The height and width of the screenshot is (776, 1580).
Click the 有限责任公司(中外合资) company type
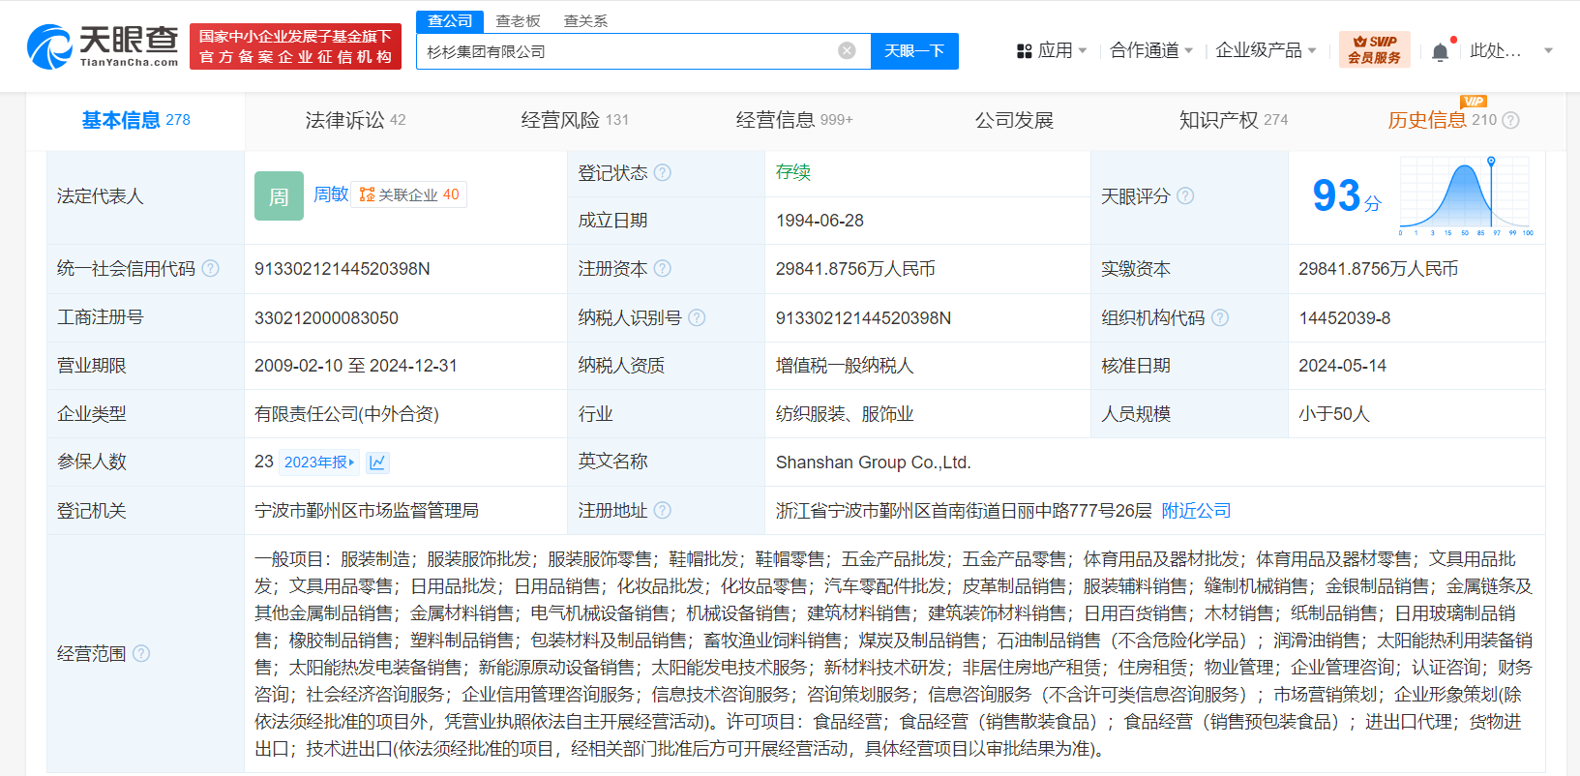pyautogui.click(x=346, y=414)
